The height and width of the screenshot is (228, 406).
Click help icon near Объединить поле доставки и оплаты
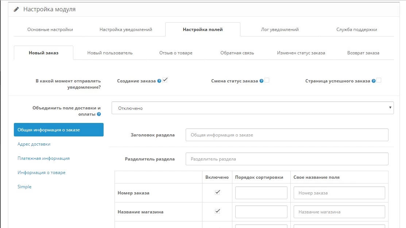coord(99,114)
